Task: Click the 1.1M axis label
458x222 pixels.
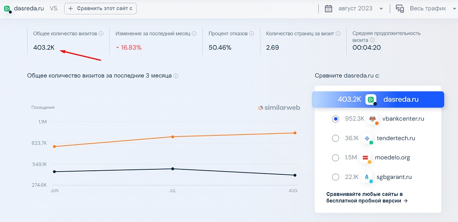Action: 42,121
